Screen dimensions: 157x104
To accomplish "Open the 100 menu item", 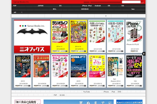I will 122,6.
